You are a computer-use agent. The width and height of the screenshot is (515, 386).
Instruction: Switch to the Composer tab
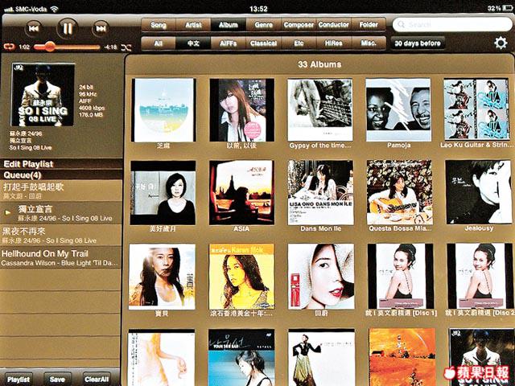(x=299, y=25)
